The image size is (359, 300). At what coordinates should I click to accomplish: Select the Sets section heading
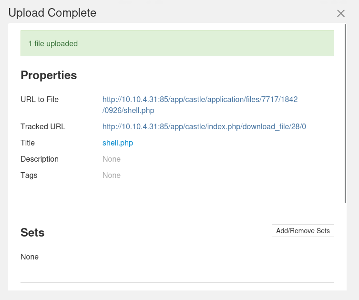click(x=32, y=233)
